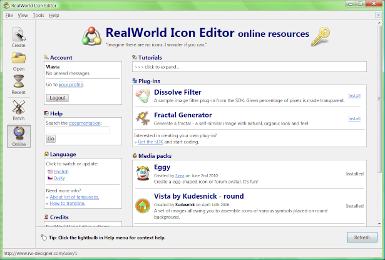The width and height of the screenshot is (385, 260).
Task: Click the Logout button
Action: [x=58, y=98]
